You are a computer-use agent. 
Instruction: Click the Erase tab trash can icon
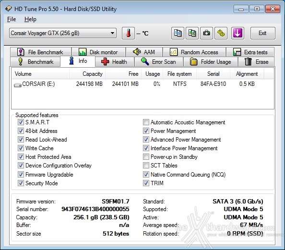[248, 61]
